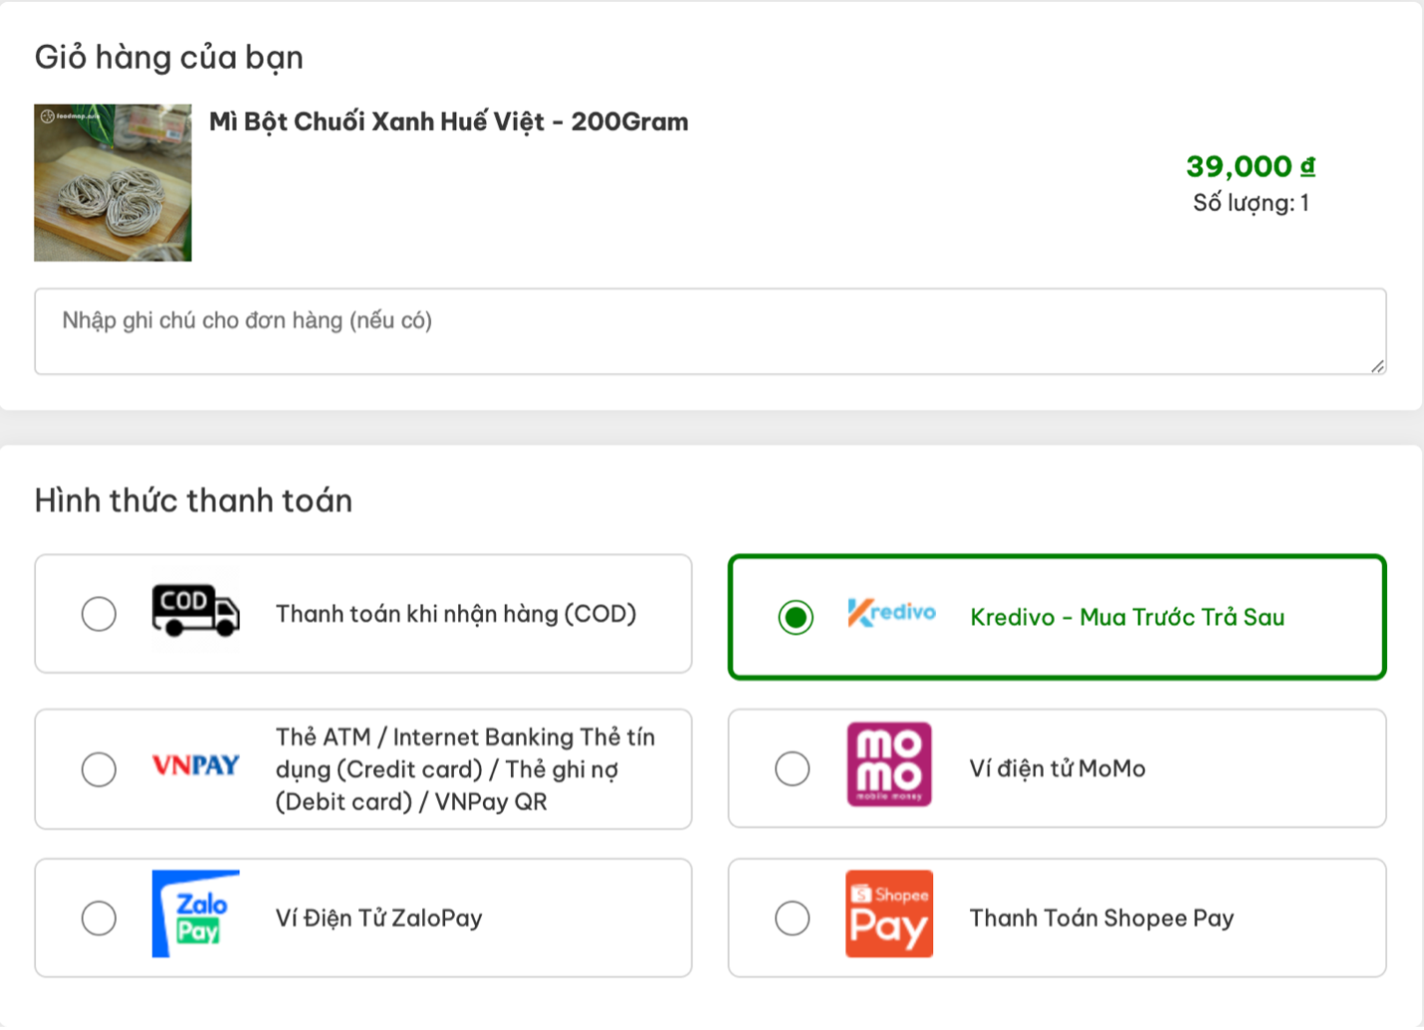This screenshot has width=1424, height=1030.
Task: Click the "Thanh toán khi nhận hàng (COD)" label
Action: (x=456, y=614)
